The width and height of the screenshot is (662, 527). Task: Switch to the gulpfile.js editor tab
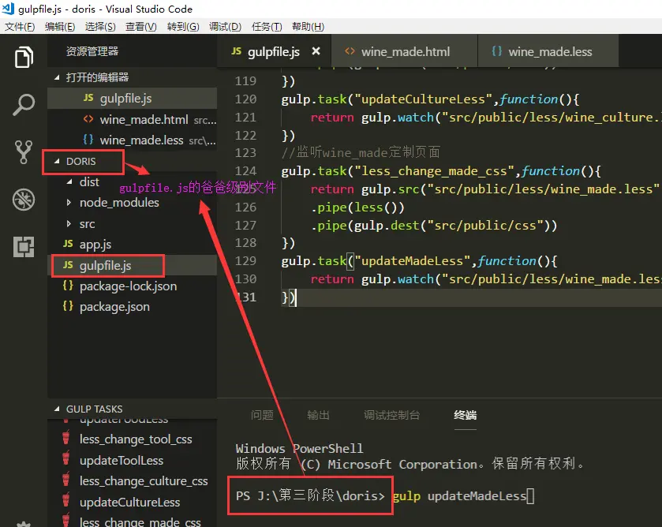click(274, 51)
